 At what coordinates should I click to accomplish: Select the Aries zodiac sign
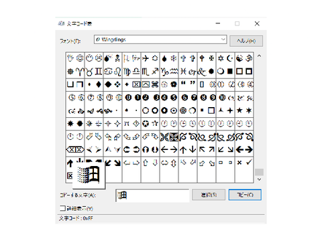click(80, 72)
